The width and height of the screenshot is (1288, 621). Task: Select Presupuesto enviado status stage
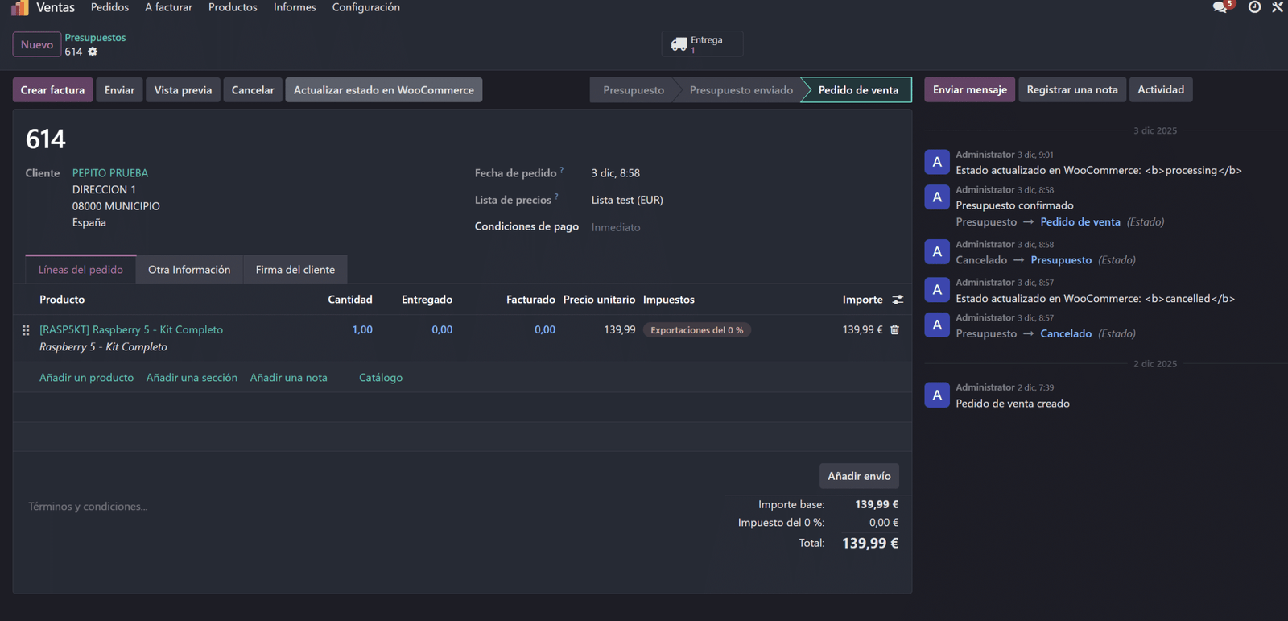tap(741, 90)
